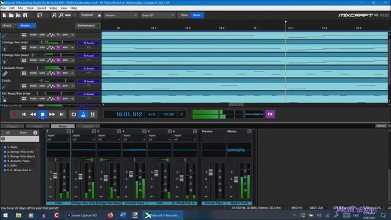Viewport: 391px width, 220px height.
Task: Open the Video menu
Action: tap(53, 8)
